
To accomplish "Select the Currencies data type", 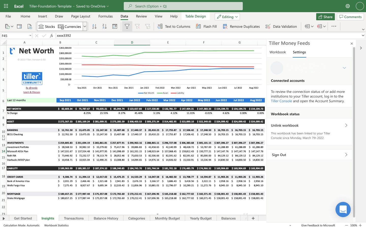I will pos(69,26).
